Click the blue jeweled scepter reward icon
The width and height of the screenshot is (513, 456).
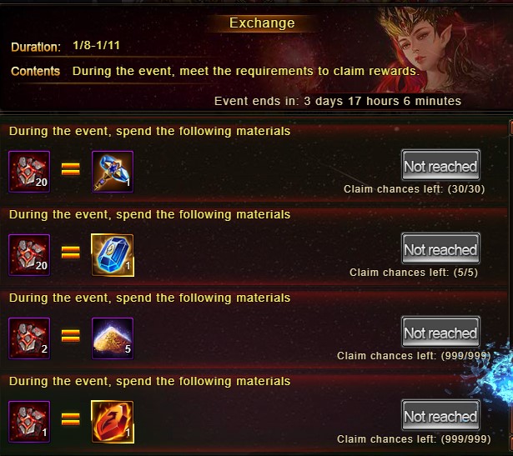[113, 172]
